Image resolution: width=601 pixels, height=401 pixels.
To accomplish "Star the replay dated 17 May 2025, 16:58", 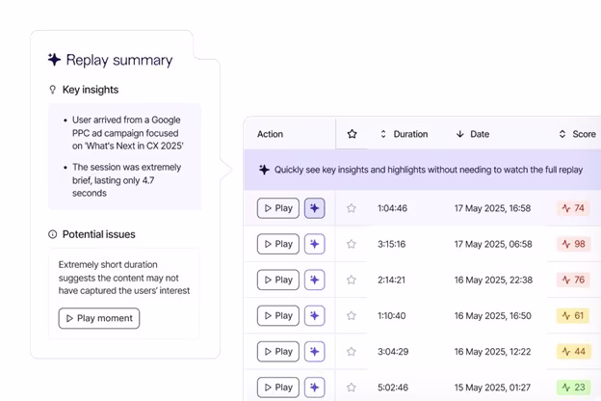I will pos(352,208).
